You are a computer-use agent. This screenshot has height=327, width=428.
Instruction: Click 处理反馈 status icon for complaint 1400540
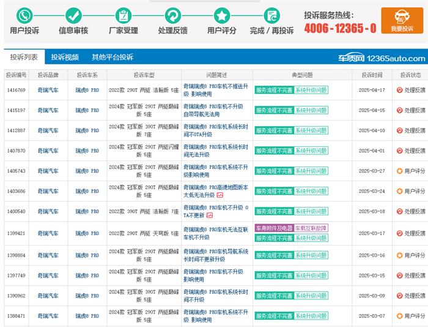[399, 211]
